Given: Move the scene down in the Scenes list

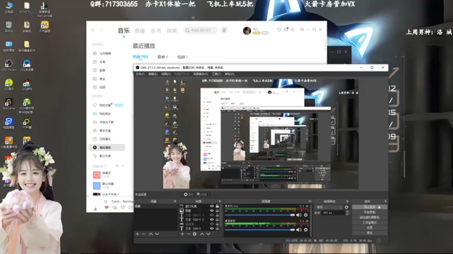Looking at the screenshot, I should click(x=157, y=234).
